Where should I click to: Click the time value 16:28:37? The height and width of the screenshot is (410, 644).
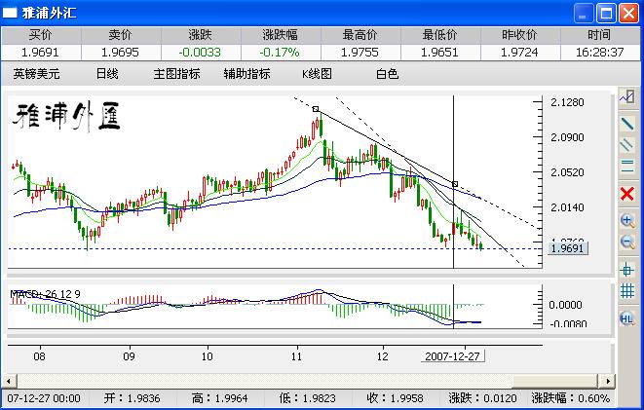pyautogui.click(x=599, y=53)
